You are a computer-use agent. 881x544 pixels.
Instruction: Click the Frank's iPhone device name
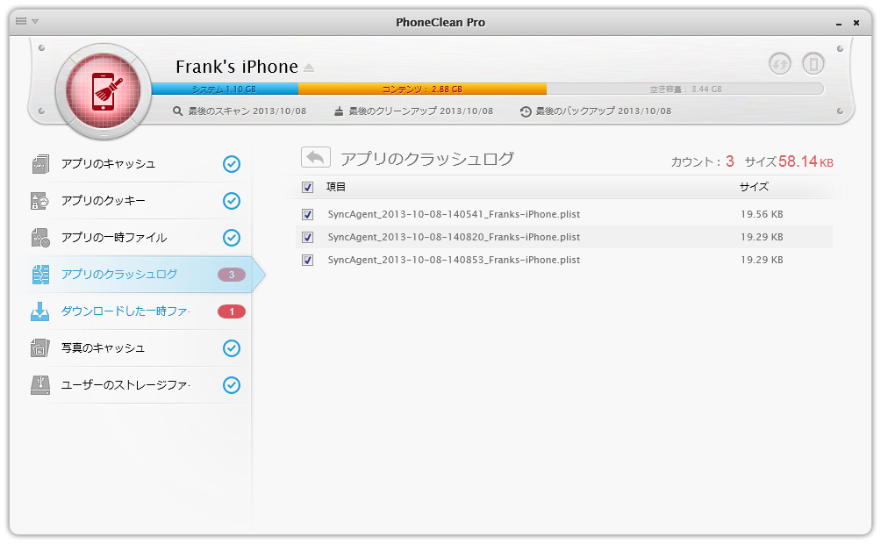[x=237, y=67]
